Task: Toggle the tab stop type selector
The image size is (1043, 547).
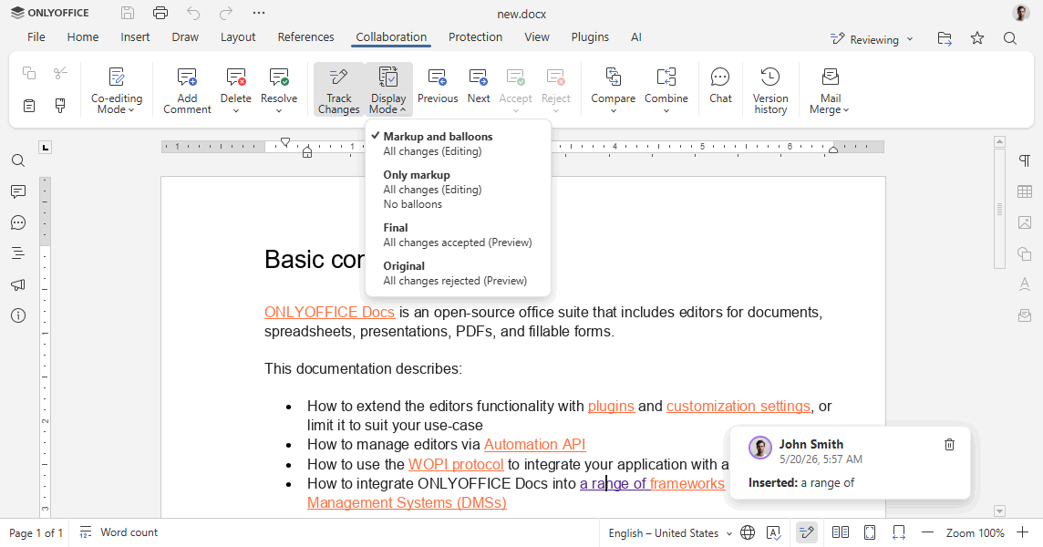Action: coord(46,147)
